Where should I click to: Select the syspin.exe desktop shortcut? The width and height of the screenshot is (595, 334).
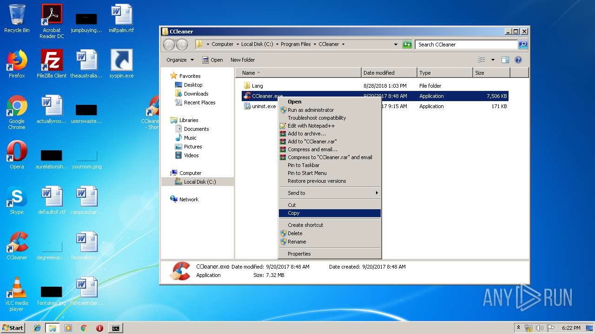[121, 64]
